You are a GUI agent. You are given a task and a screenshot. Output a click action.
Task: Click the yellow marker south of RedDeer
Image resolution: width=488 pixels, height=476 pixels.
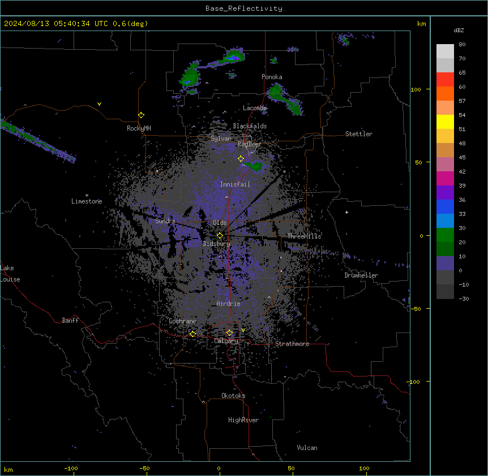click(x=241, y=159)
